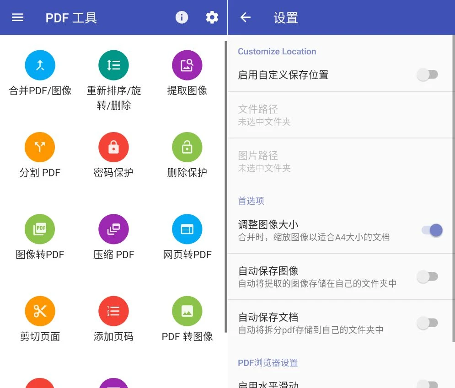Click the 压缩 PDF label

coord(113,255)
